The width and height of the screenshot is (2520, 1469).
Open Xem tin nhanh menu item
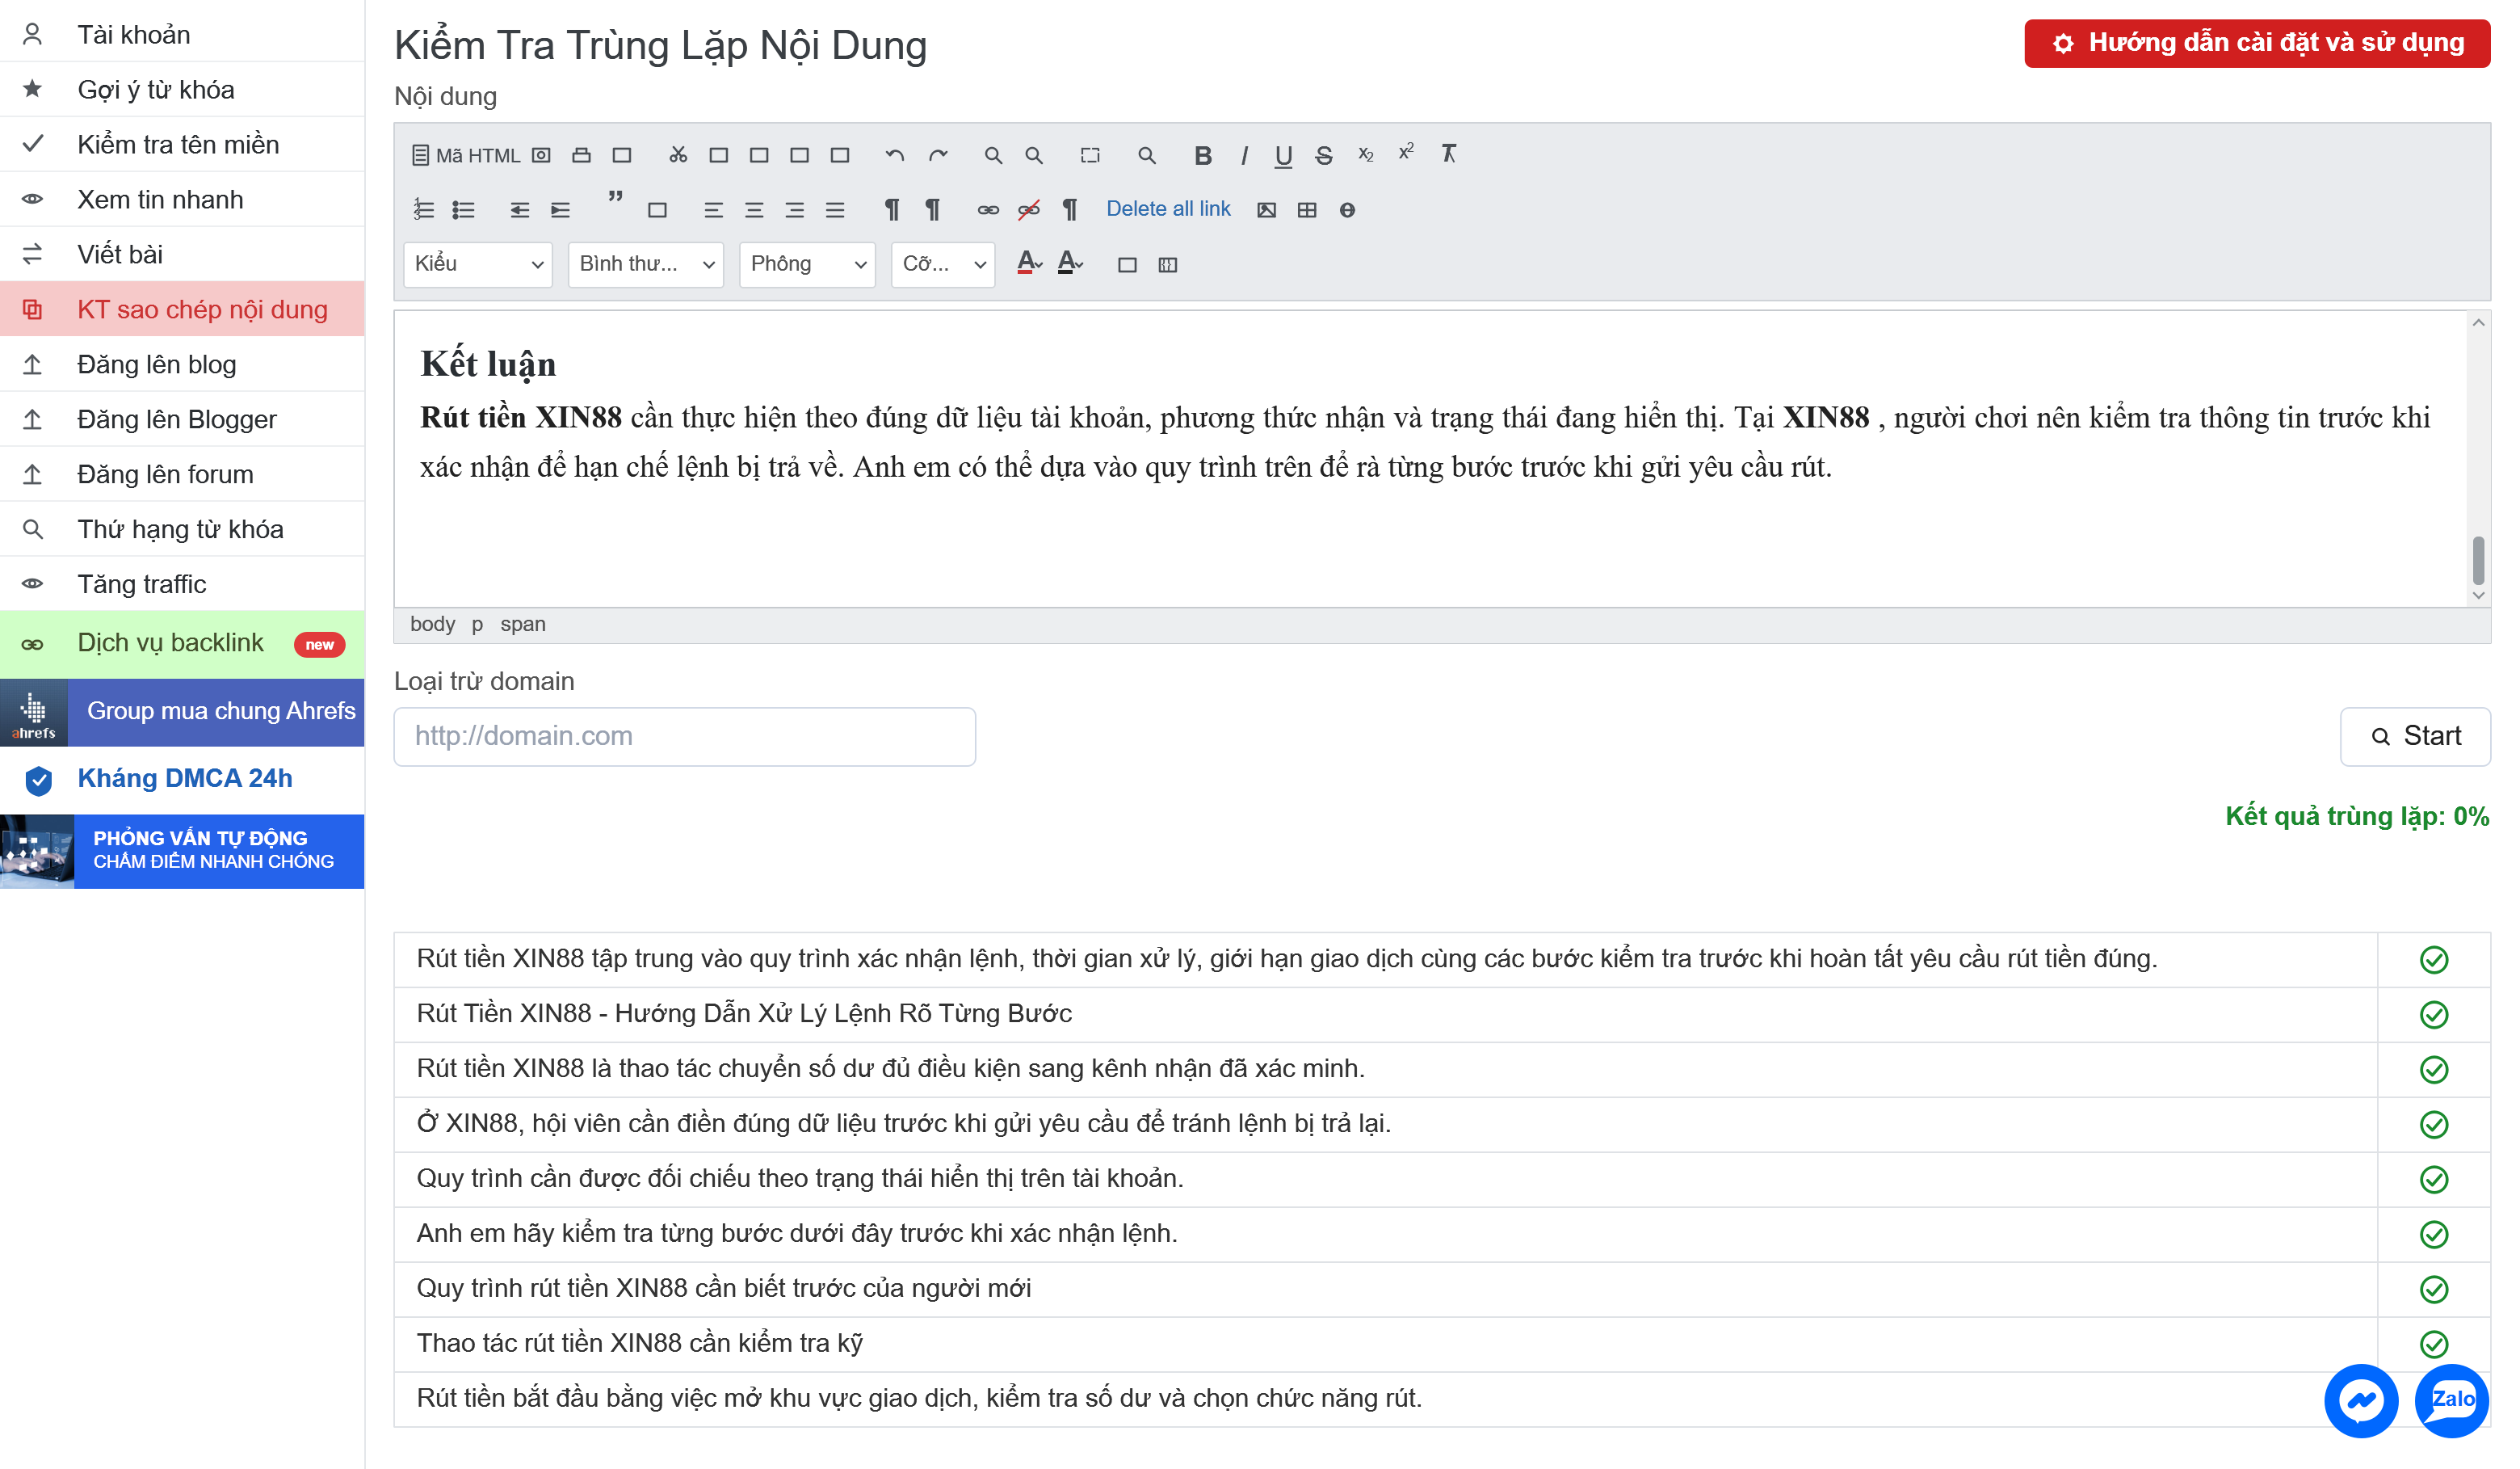point(182,200)
